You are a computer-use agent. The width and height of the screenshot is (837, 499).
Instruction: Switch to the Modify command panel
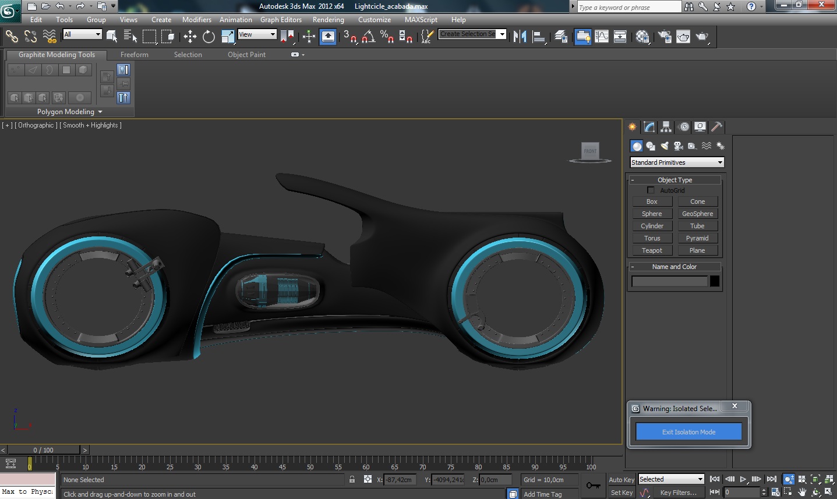tap(649, 127)
